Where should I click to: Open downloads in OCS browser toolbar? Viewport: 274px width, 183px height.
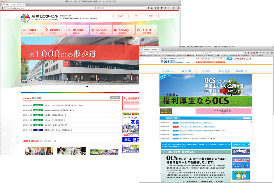click(245, 53)
